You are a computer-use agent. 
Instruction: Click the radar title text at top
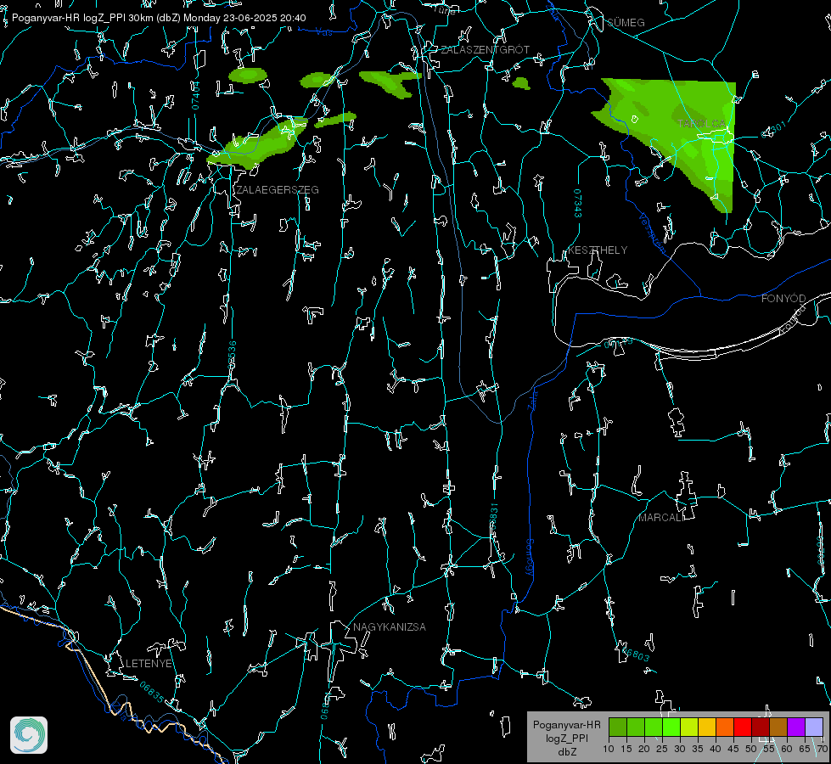click(159, 18)
